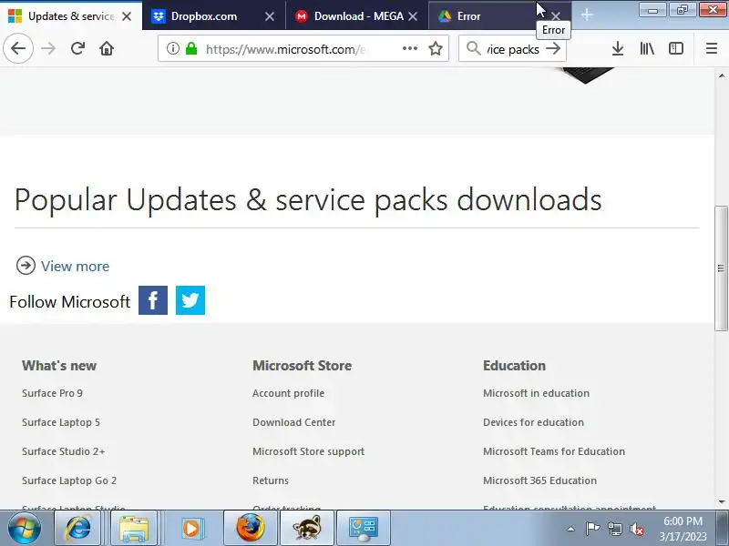Click the Firefox taskbar icon
The width and height of the screenshot is (729, 546).
[x=250, y=529]
